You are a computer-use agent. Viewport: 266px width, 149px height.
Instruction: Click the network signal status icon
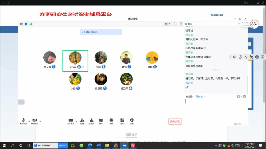tap(31, 24)
